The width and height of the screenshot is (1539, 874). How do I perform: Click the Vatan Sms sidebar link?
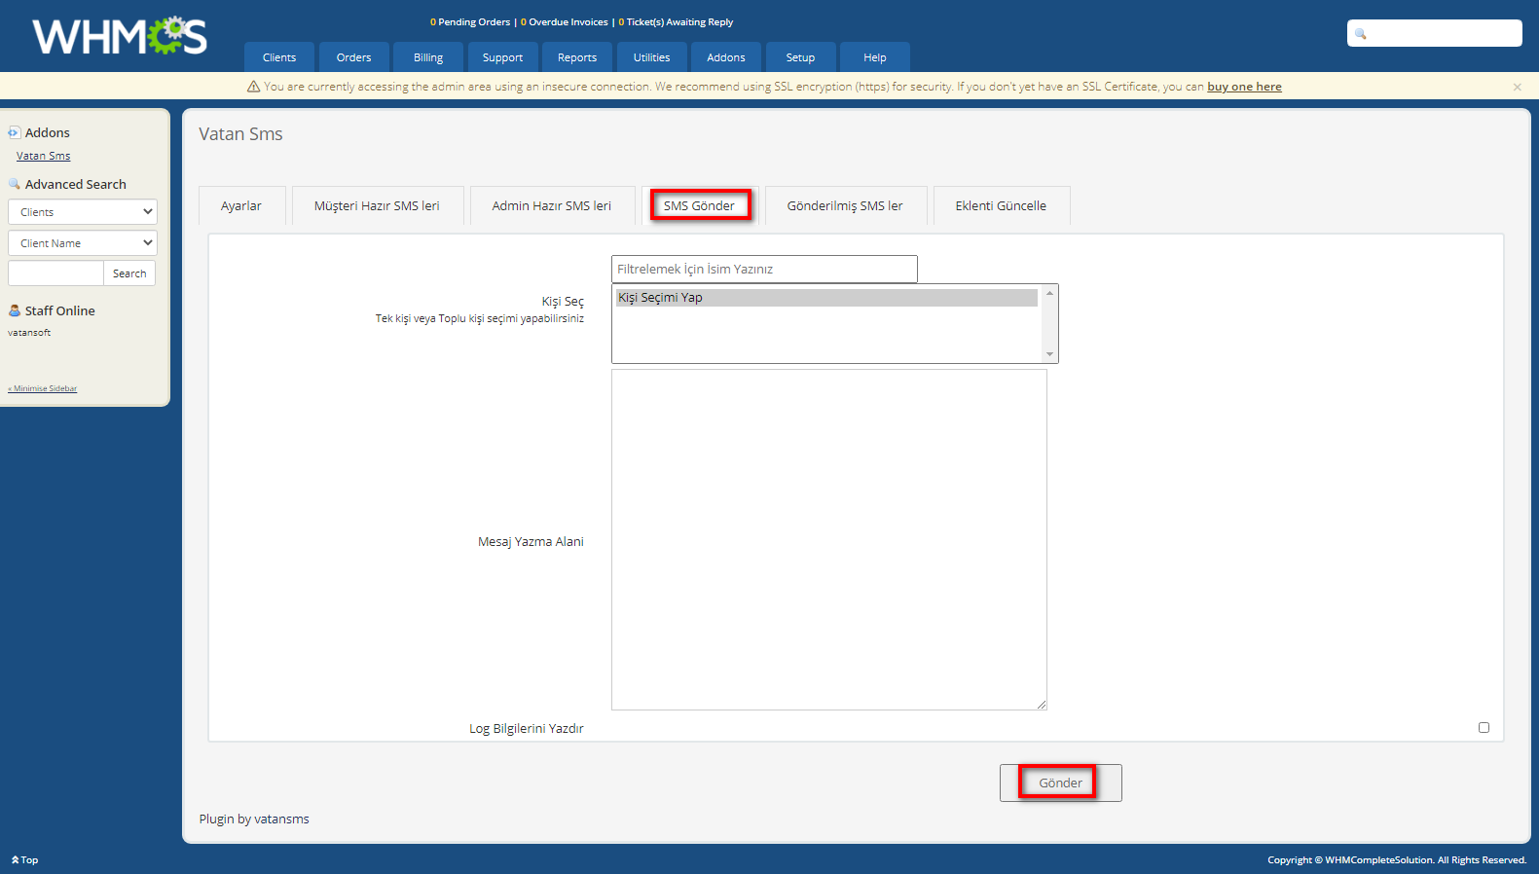44,156
